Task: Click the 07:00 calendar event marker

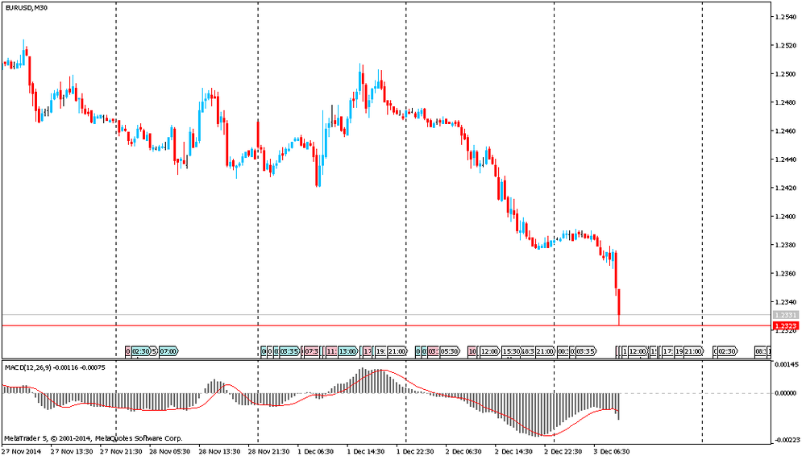Action: tap(168, 351)
